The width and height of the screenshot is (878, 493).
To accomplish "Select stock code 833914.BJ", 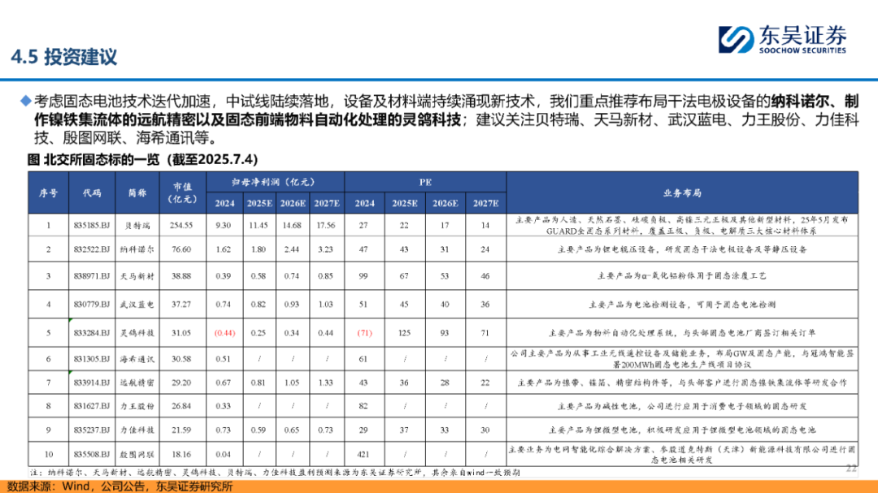I will point(92,383).
